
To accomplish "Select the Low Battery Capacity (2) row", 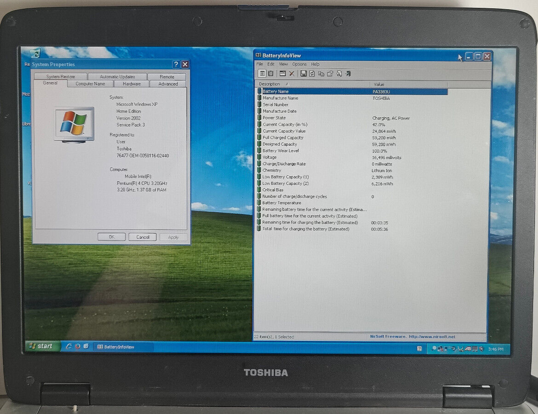I will [352, 184].
